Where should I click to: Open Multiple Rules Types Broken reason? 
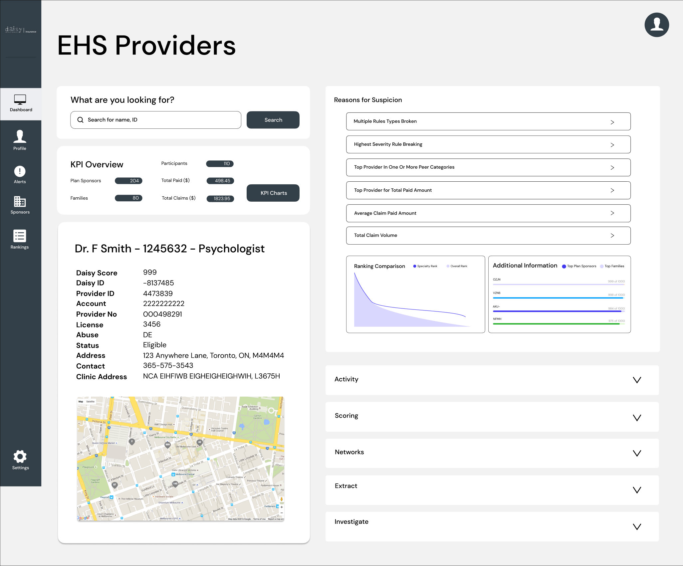point(488,121)
